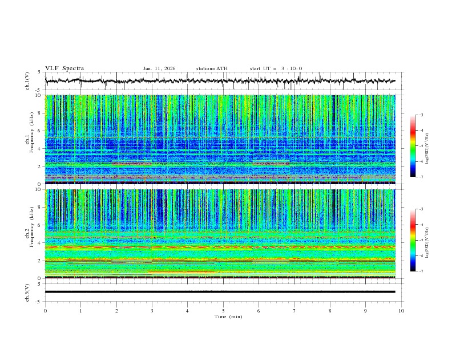Click the ch.2 spectrogram panel
Viewport: 452px width, 349px height.
tap(223, 234)
